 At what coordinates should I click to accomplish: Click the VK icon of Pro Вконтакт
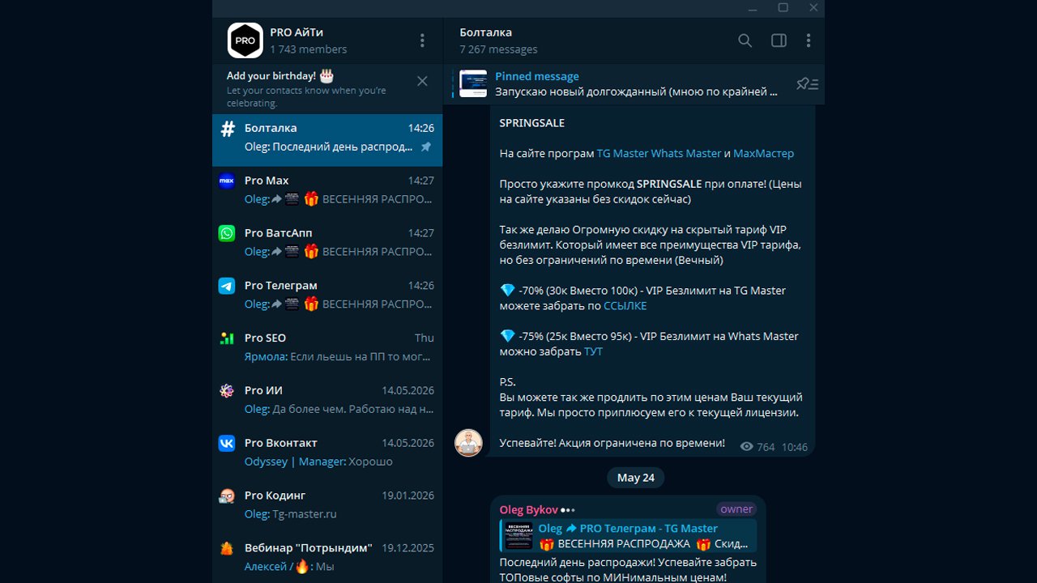[x=227, y=443]
